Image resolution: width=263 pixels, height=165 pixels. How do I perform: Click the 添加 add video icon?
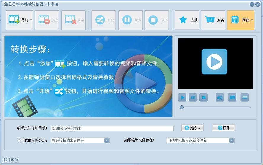point(14,20)
